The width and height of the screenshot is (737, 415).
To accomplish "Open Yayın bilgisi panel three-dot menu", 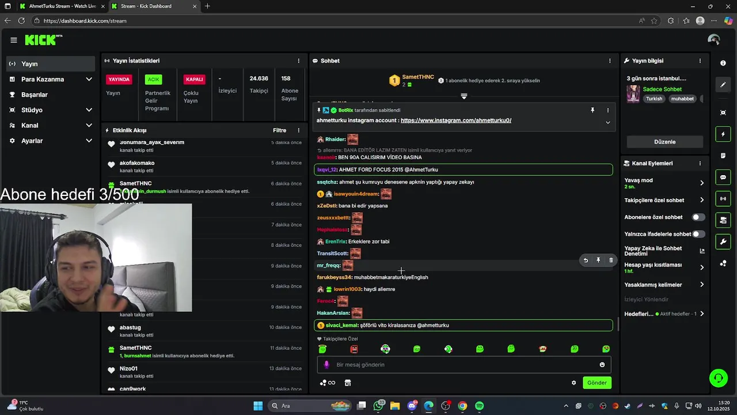I will (700, 61).
